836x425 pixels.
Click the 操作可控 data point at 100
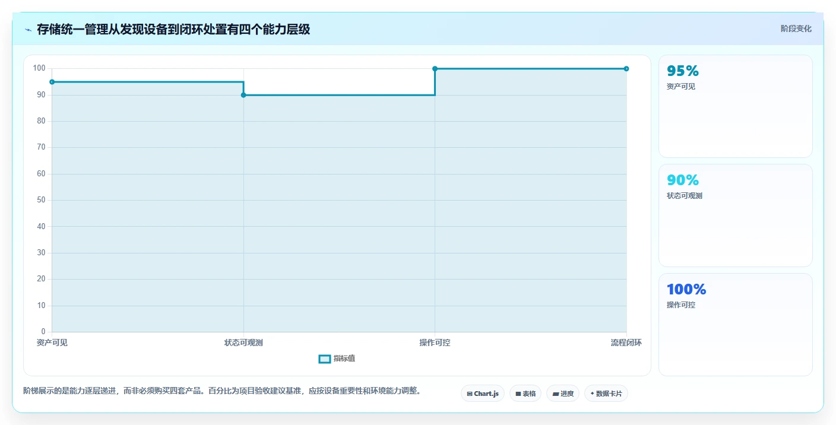click(x=435, y=69)
